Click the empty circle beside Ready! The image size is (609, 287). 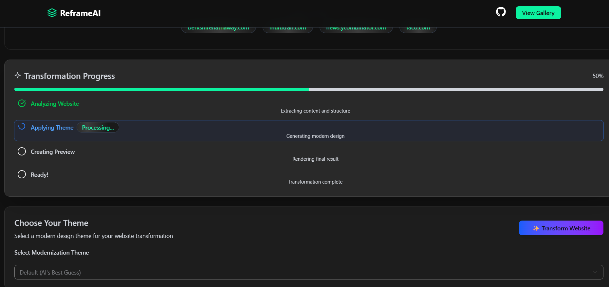coord(22,174)
